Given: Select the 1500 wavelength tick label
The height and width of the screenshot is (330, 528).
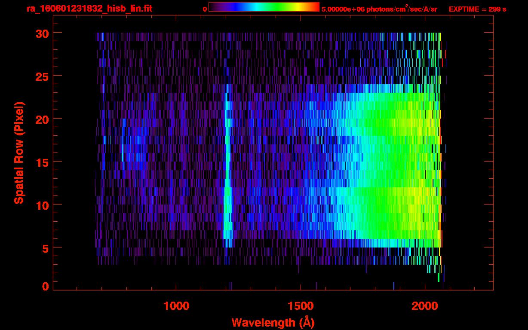Looking at the screenshot, I should pyautogui.click(x=300, y=306).
